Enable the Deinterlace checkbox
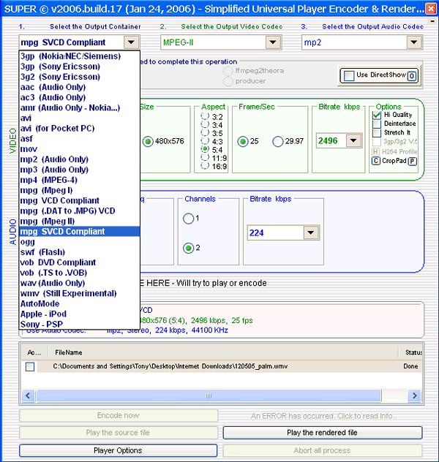Viewport: 439px width, 462px height. click(377, 124)
